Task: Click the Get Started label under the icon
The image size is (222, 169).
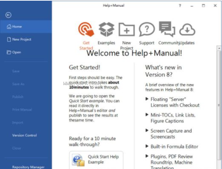Action: coord(86,46)
